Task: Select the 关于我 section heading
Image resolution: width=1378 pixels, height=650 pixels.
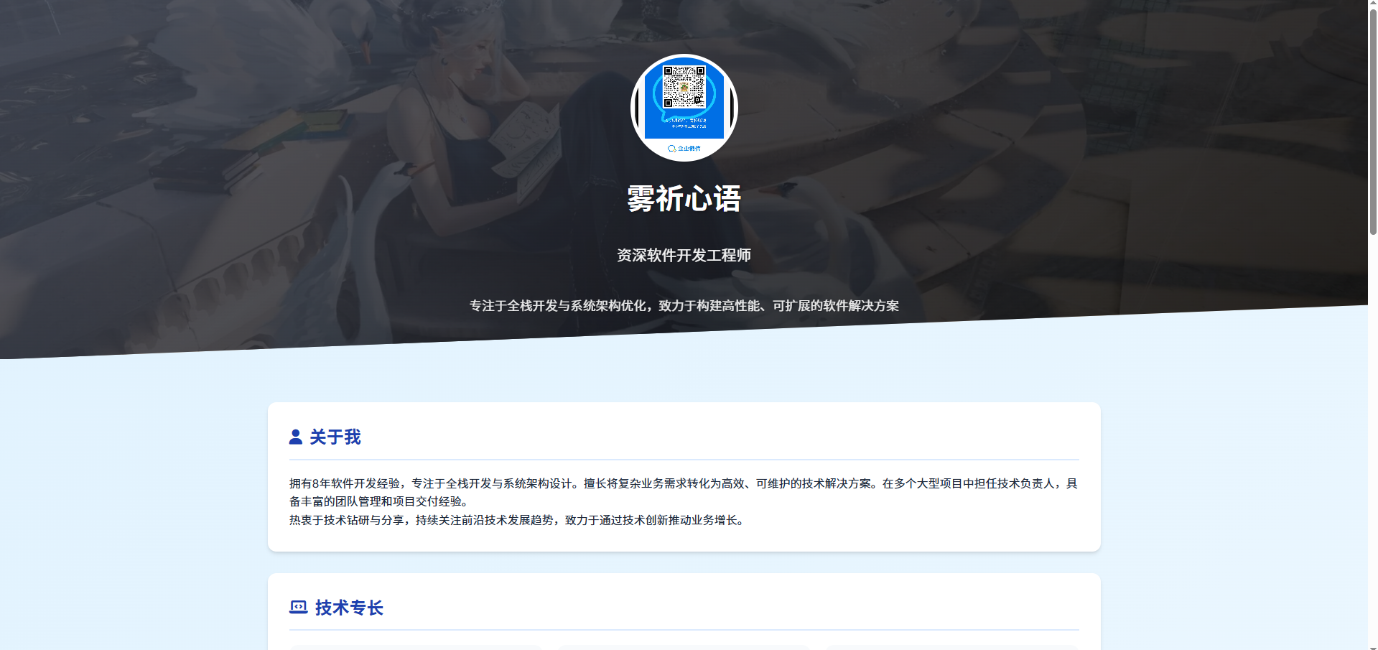Action: [335, 437]
